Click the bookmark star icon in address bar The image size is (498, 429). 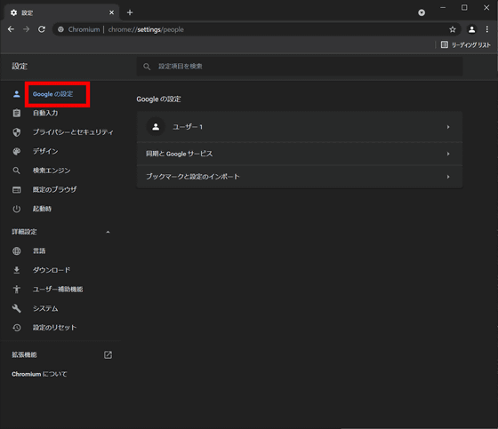point(453,29)
